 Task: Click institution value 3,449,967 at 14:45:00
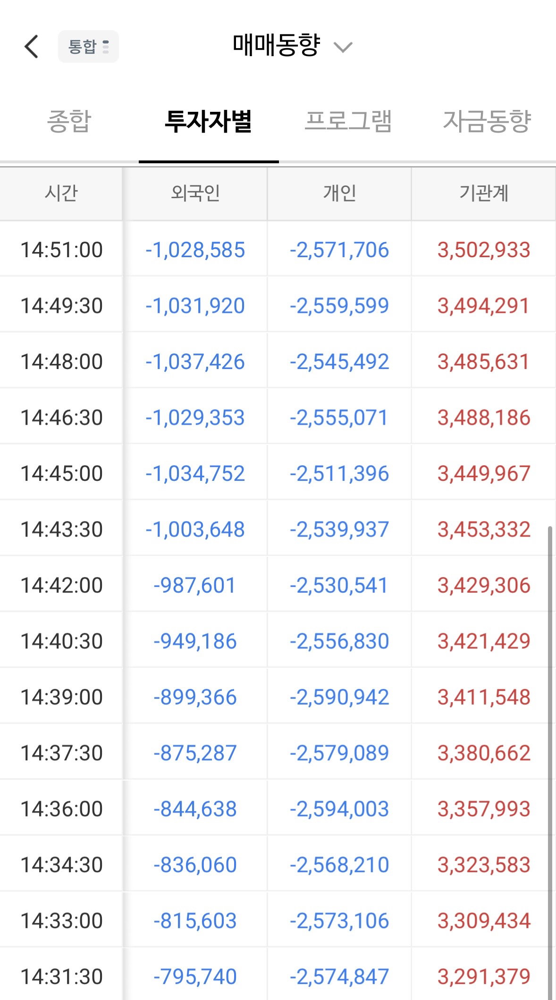point(484,473)
